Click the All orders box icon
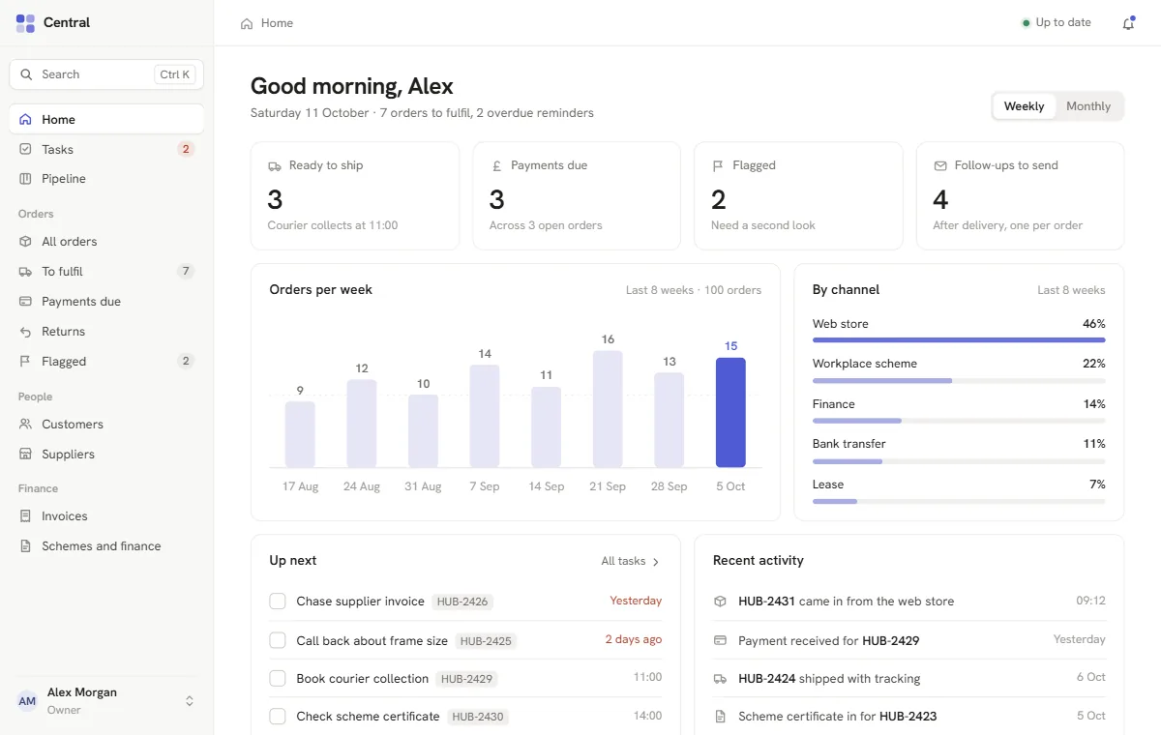Screen dimensions: 1161x735 [26, 242]
